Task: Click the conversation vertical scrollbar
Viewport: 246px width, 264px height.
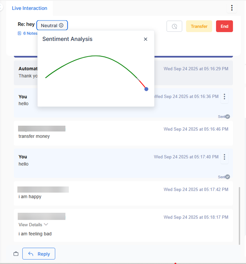Action: coord(239,212)
